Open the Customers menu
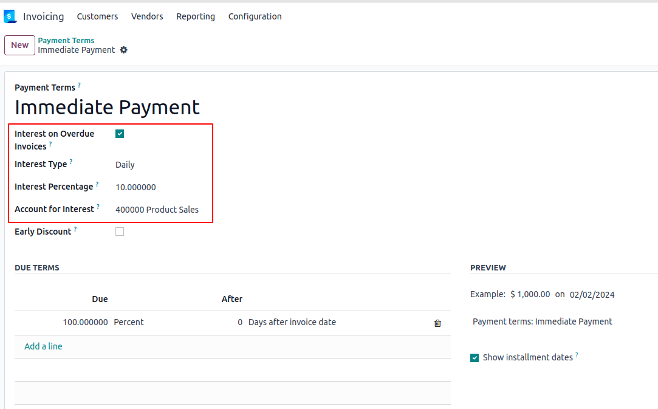The image size is (658, 409). pyautogui.click(x=97, y=16)
